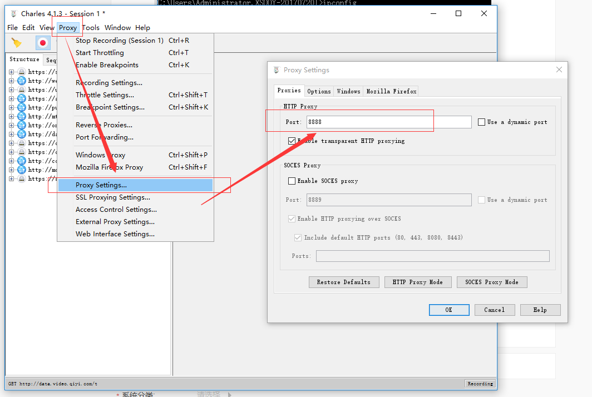Click the HTTP Proxy port field showing 8888
This screenshot has height=397, width=592.
point(389,122)
